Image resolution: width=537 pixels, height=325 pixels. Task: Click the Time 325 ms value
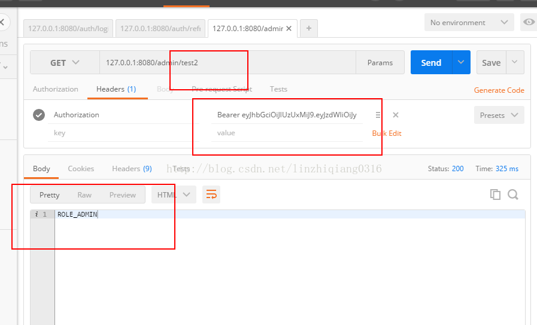[x=507, y=169]
